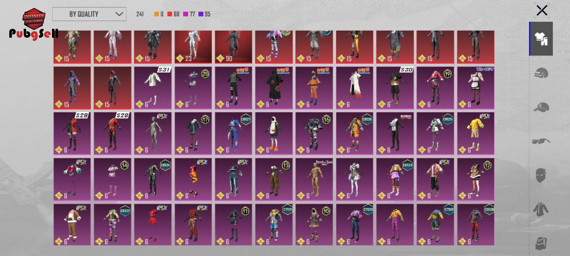570x256 pixels.
Task: Choose the outfit with badge 11
Action: pos(233,225)
